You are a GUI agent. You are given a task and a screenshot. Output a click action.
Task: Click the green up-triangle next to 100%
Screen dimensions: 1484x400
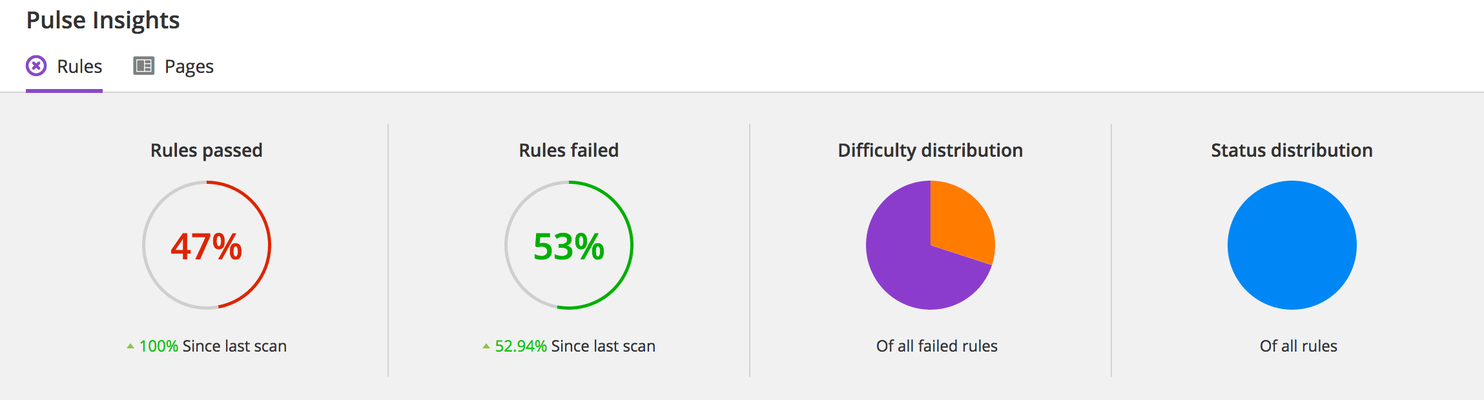130,345
